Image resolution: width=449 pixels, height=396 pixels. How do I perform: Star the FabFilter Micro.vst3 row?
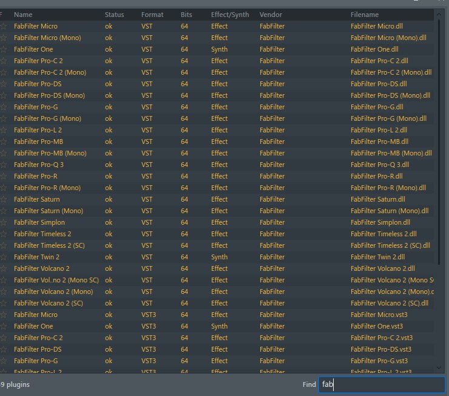(3, 315)
